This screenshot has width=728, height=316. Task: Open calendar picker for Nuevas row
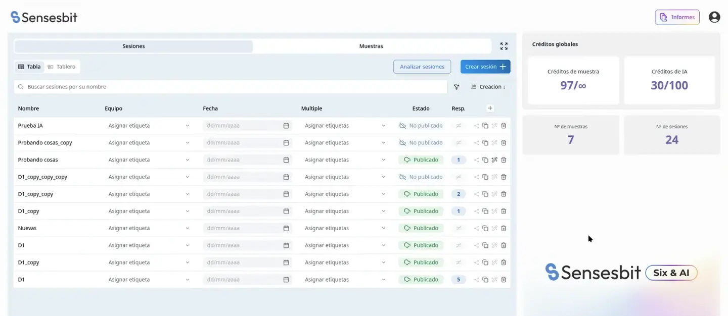click(x=286, y=228)
